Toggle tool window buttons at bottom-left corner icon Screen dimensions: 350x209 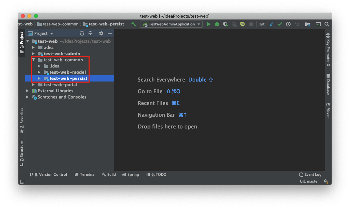click(22, 182)
